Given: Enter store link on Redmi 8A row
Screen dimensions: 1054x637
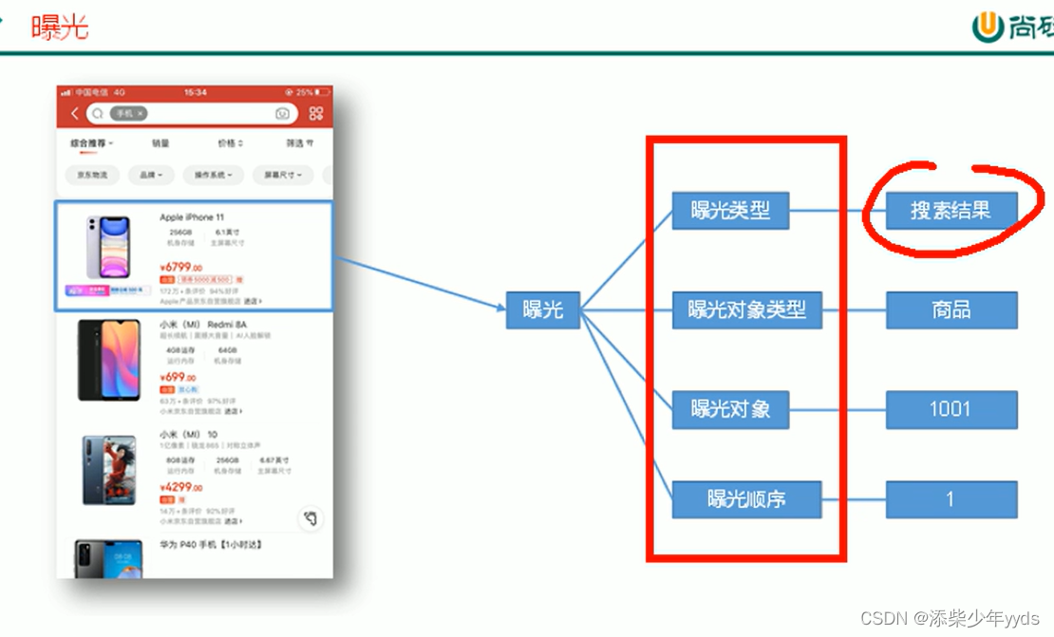Looking at the screenshot, I should (234, 410).
